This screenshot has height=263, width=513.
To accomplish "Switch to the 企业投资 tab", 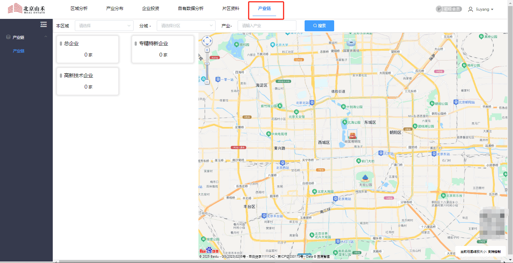I will tap(151, 9).
